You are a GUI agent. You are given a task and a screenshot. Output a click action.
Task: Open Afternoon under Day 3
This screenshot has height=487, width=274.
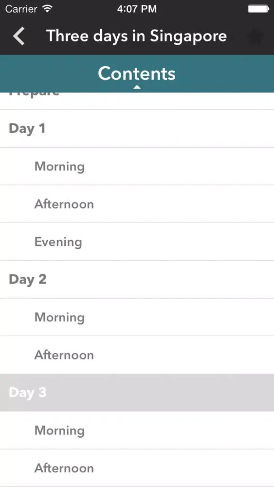pyautogui.click(x=137, y=468)
